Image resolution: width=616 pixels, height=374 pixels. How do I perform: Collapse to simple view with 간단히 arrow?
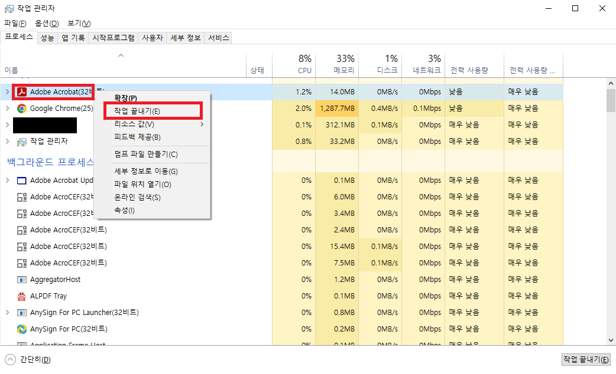click(11, 359)
